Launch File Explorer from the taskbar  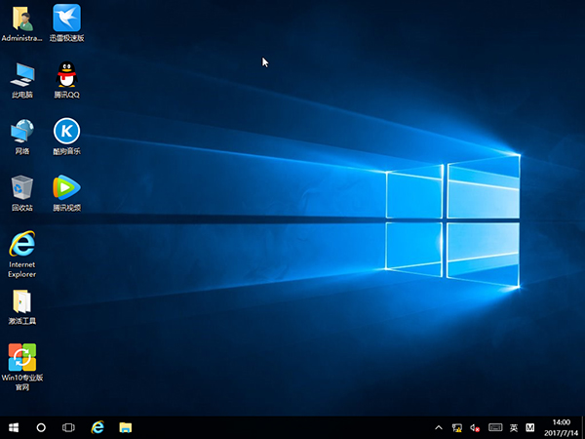point(126,427)
